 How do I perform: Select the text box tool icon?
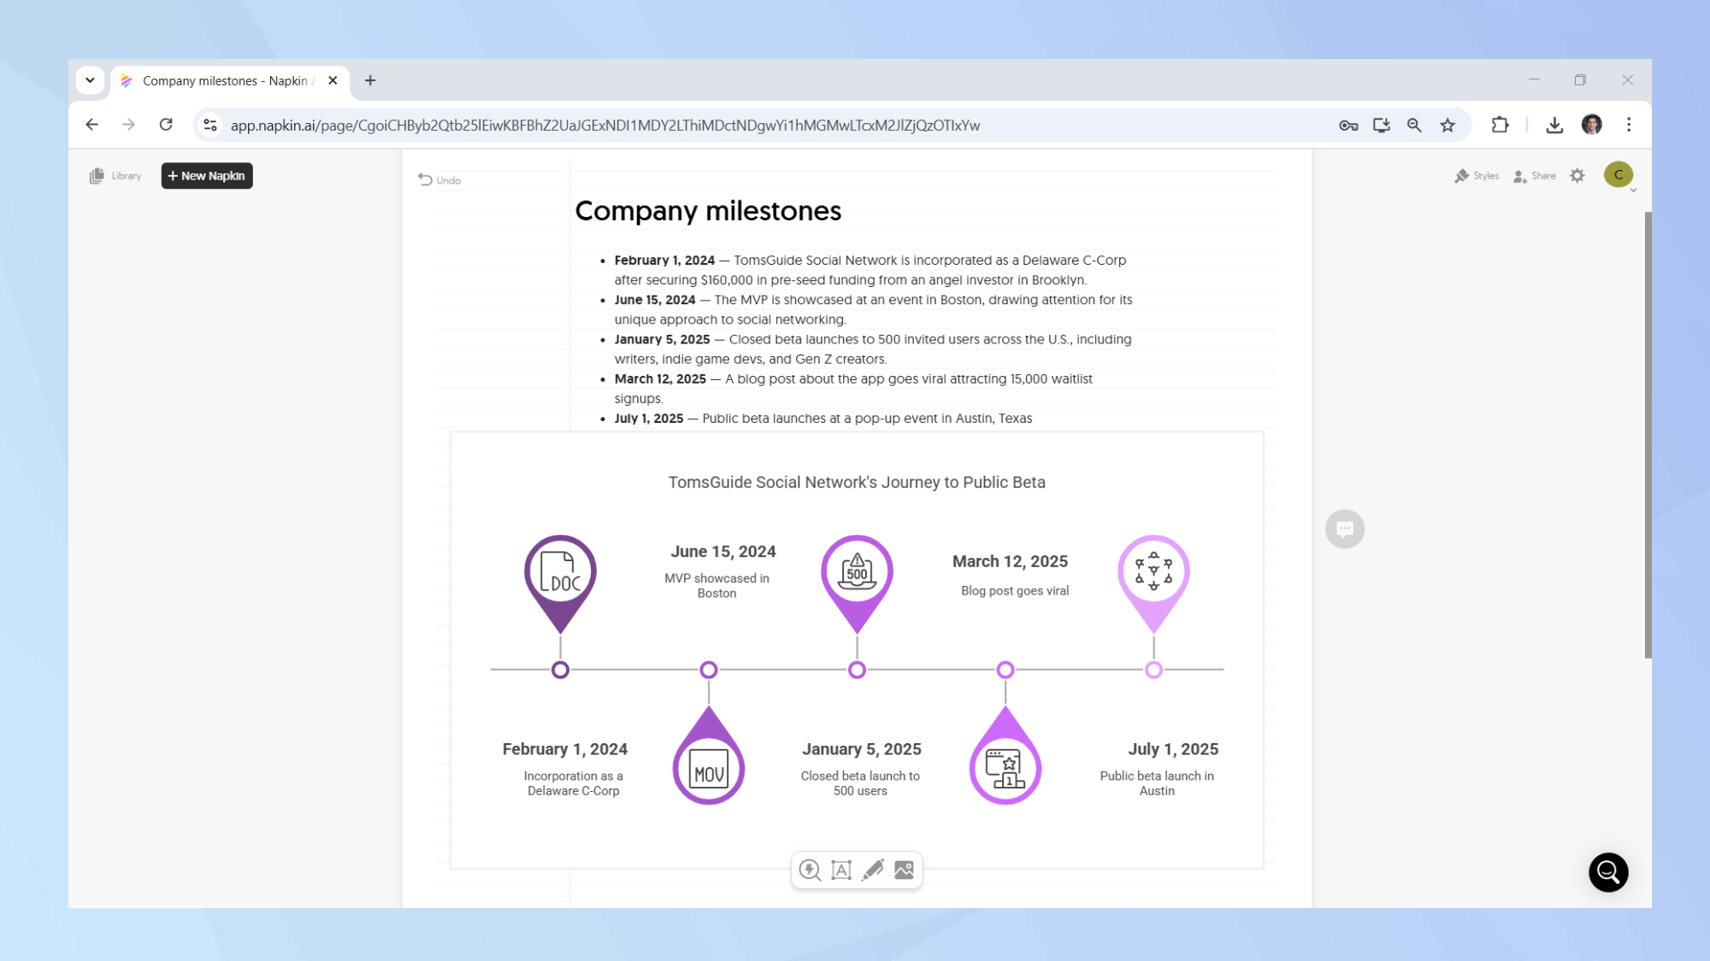[x=841, y=870]
